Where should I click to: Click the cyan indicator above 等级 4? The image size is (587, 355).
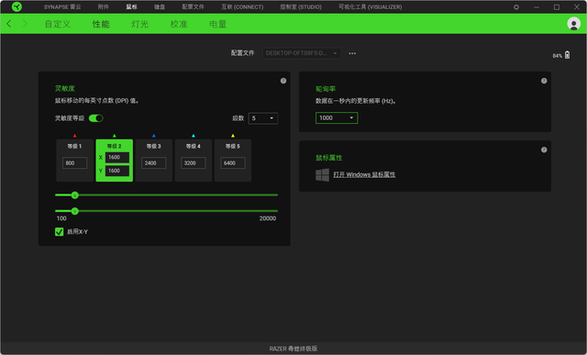click(x=194, y=136)
